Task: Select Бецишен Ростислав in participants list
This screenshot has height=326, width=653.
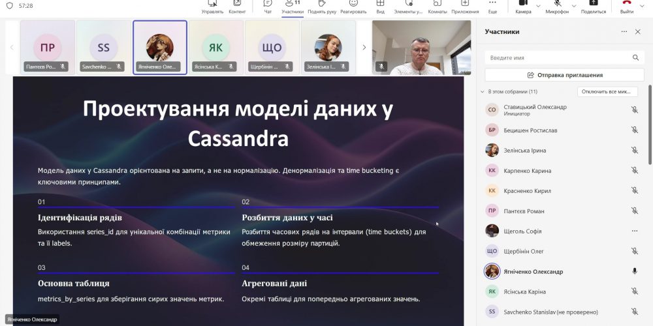Action: pyautogui.click(x=562, y=130)
